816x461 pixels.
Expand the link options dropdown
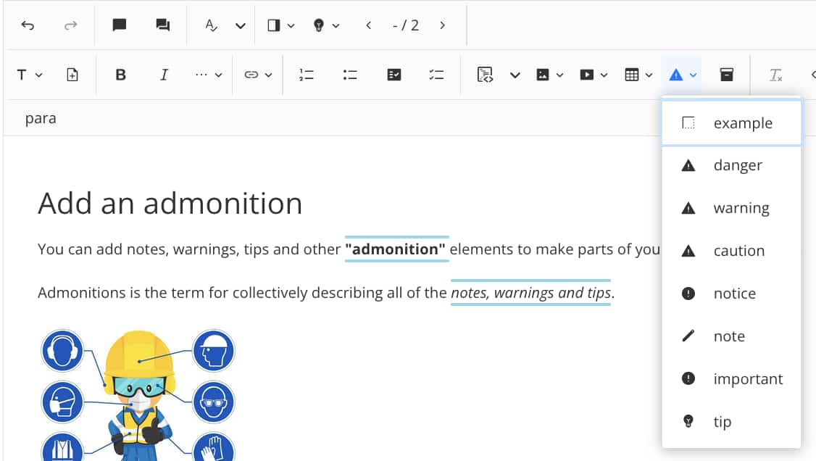[x=268, y=74]
